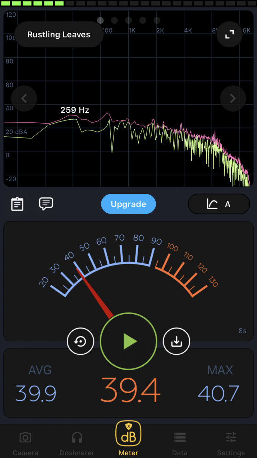Image resolution: width=257 pixels, height=458 pixels.
Task: Go to the previous graph view
Action: coord(24,98)
